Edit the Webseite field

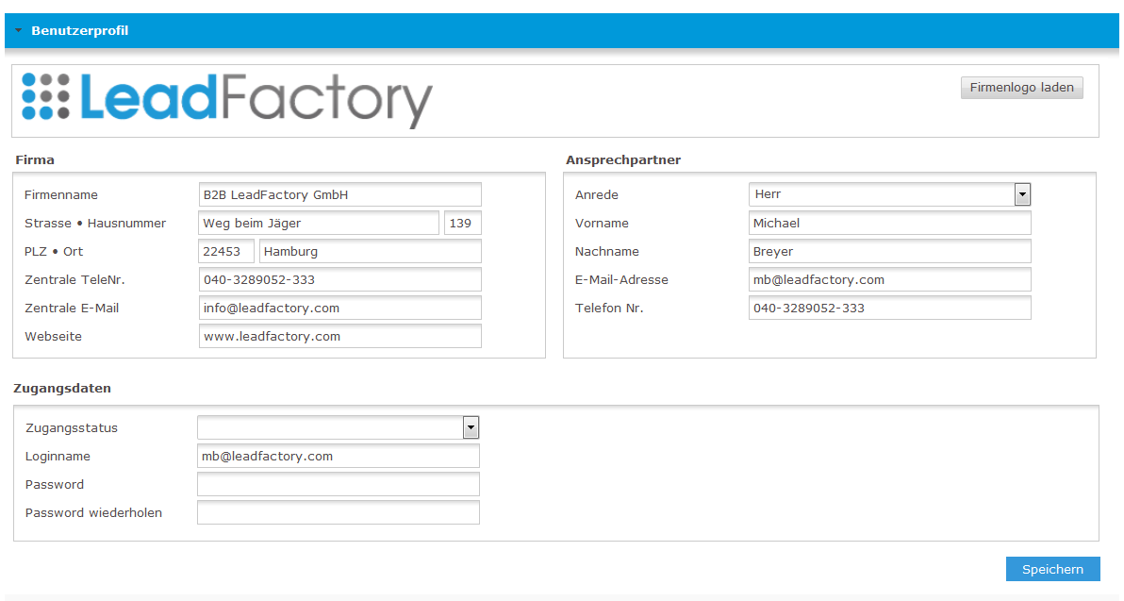pyautogui.click(x=339, y=337)
